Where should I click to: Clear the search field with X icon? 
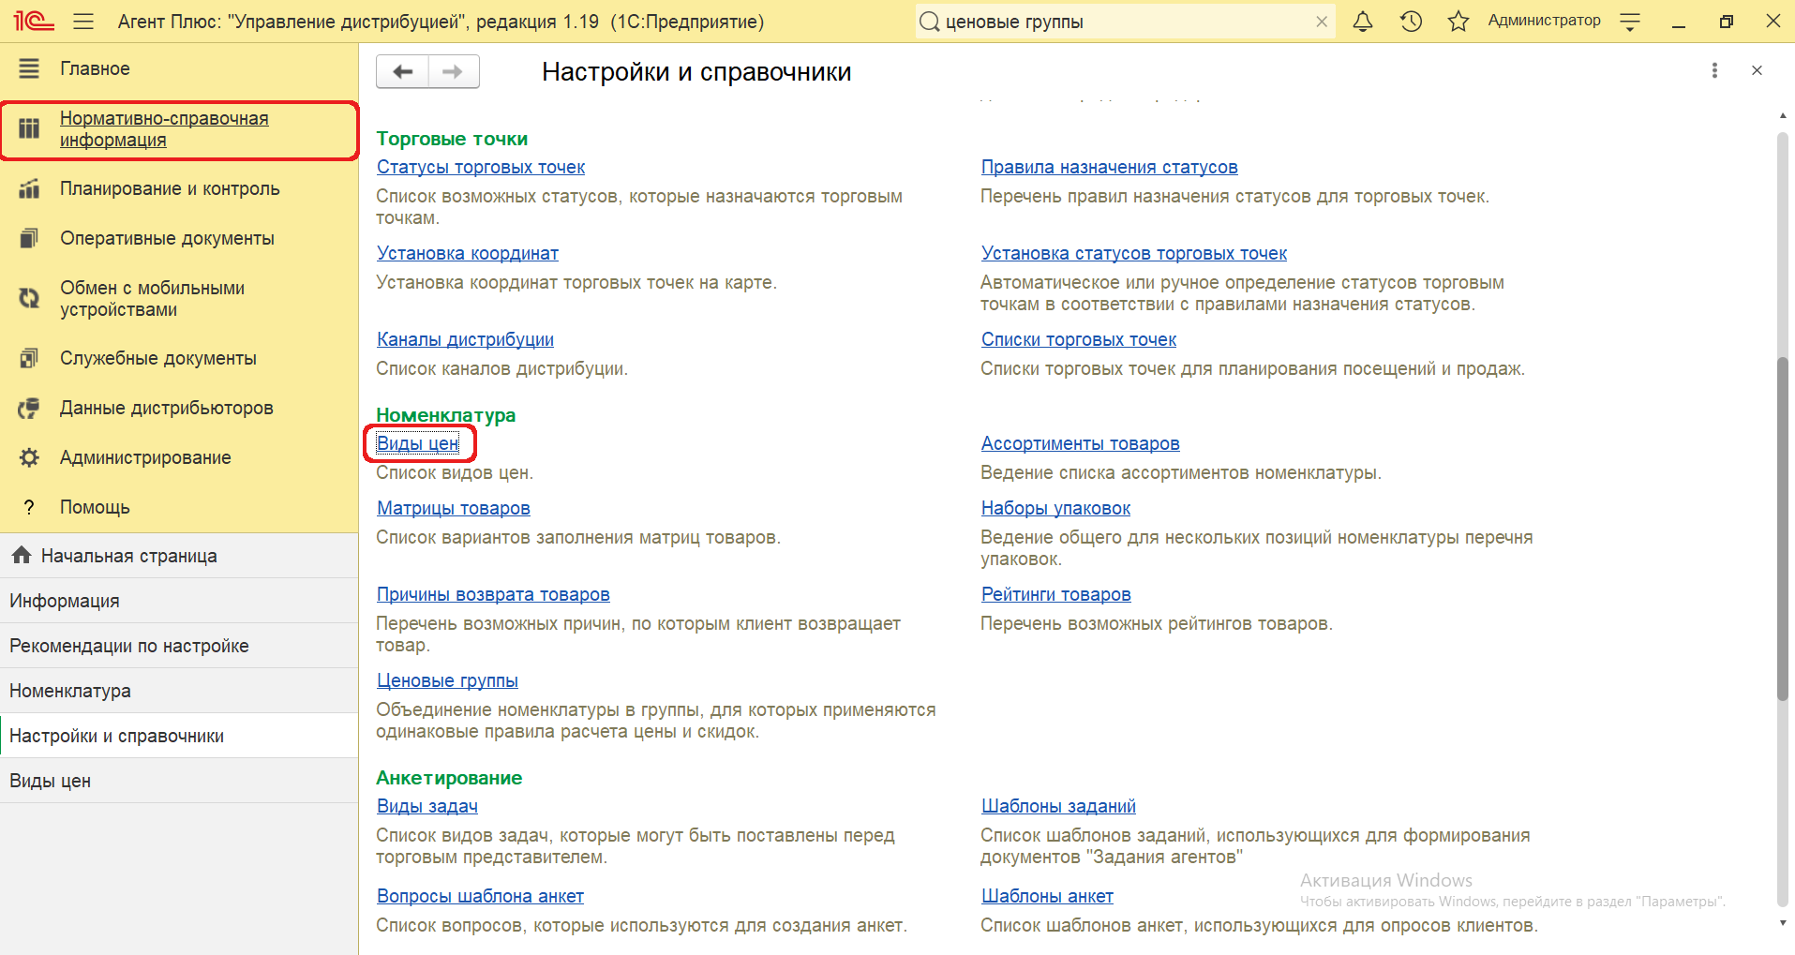[x=1322, y=22]
